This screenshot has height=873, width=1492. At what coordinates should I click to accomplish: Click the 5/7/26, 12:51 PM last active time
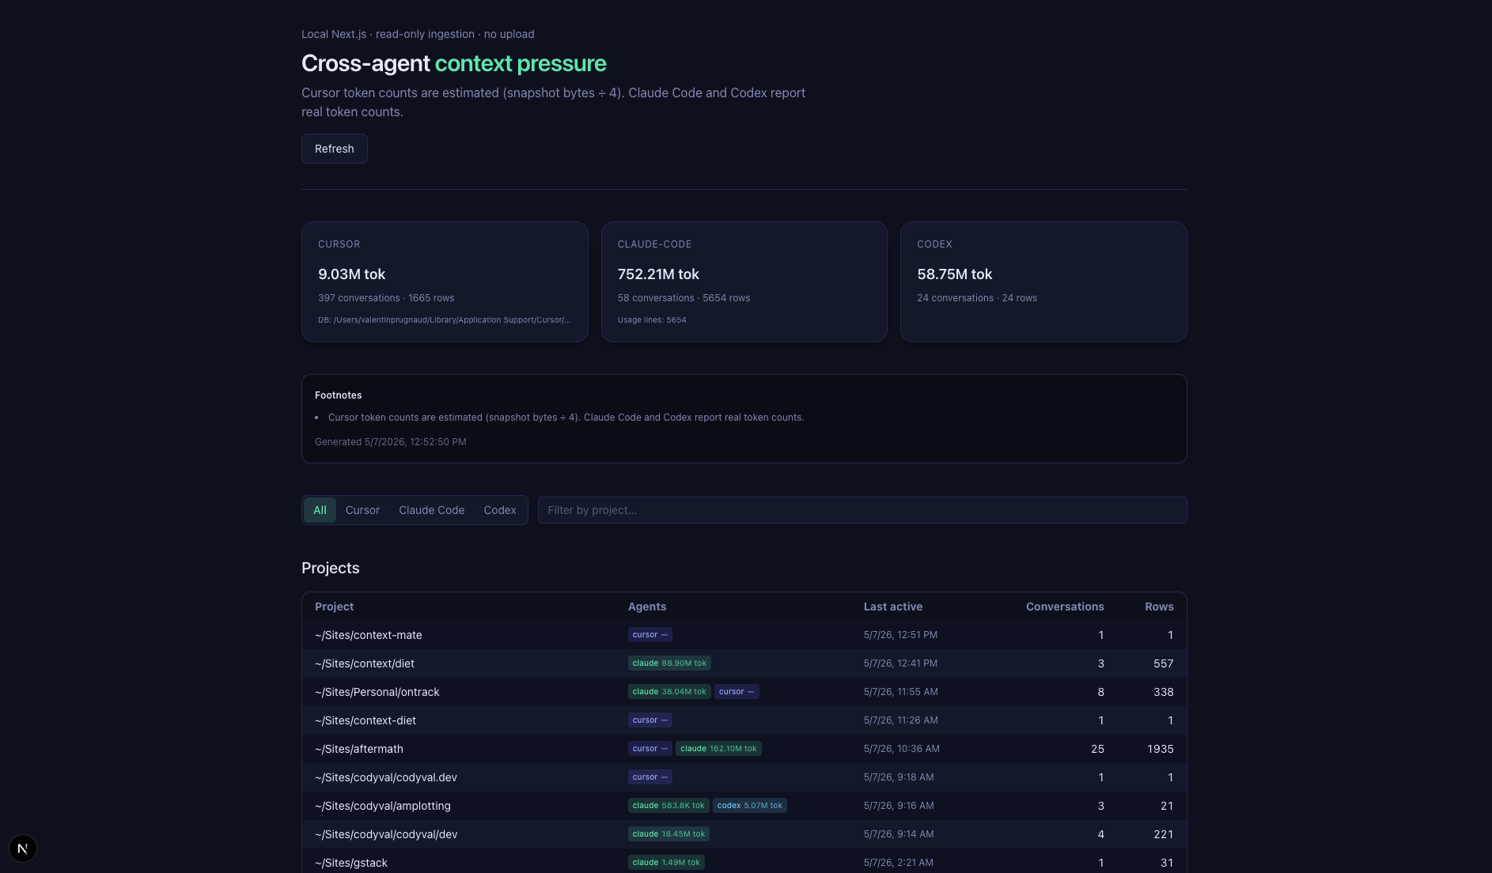900,635
